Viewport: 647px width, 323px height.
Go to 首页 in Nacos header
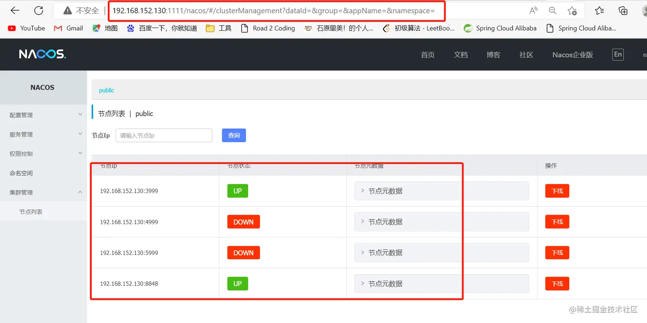428,55
